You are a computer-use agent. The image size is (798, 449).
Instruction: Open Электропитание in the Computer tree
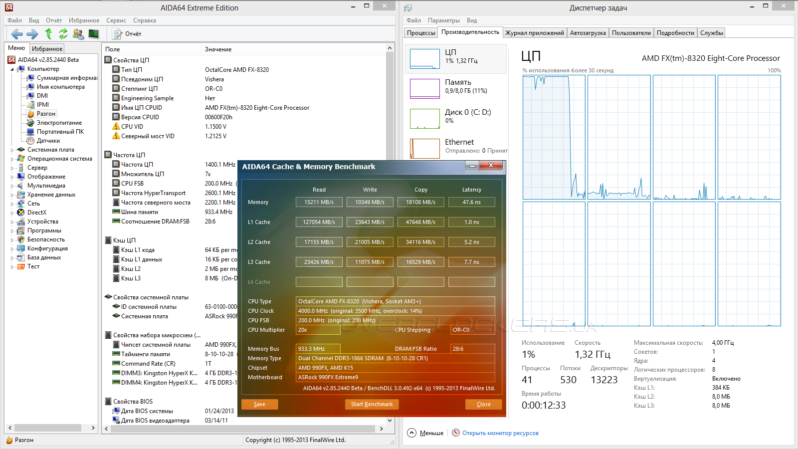tap(59, 123)
